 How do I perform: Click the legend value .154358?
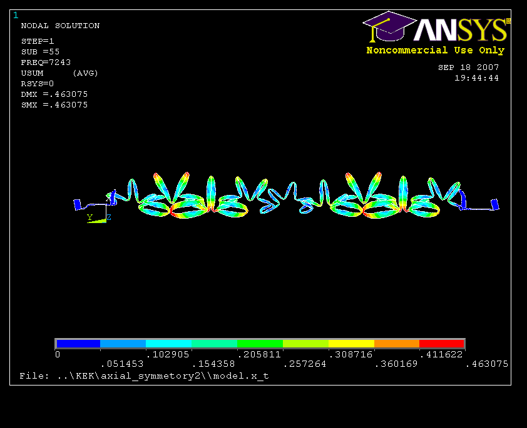coord(213,364)
